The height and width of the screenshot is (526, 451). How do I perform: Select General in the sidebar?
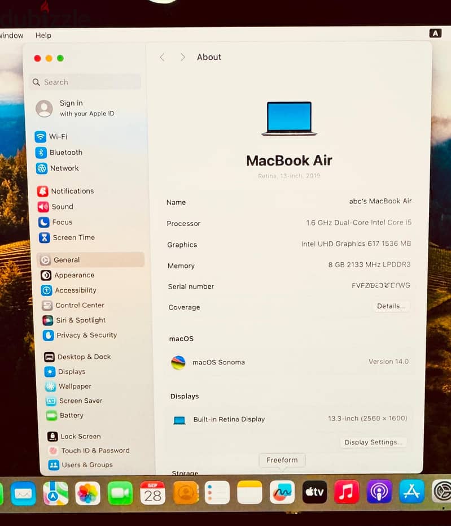click(90, 260)
